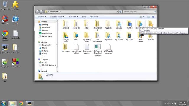This screenshot has height=106, width=189.
Task: Open the Include in library menu
Action: (57, 17)
